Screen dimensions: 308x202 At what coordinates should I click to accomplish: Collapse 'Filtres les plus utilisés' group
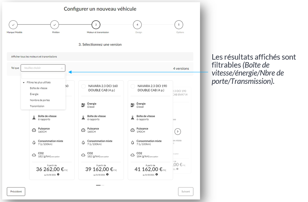click(x=24, y=82)
